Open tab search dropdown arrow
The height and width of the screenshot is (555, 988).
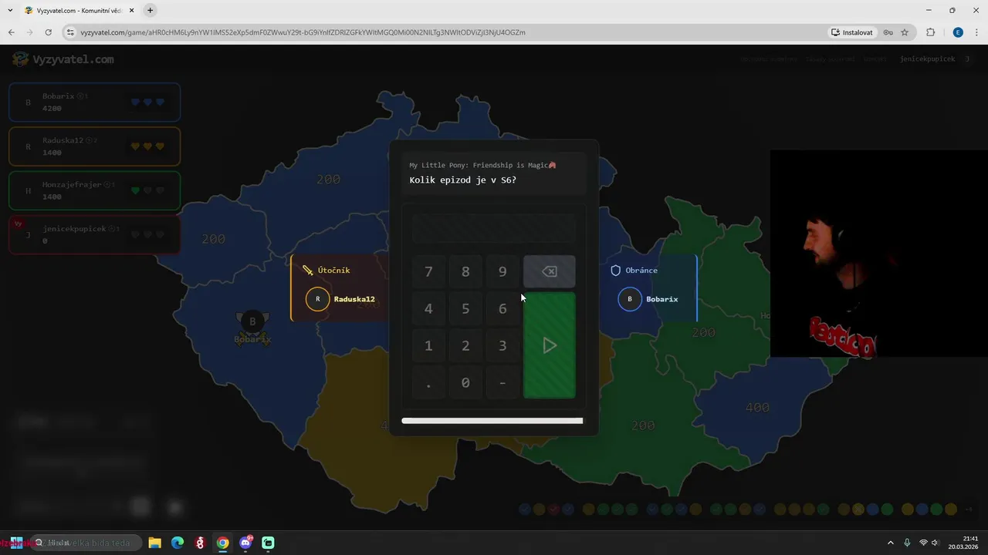tap(9, 10)
